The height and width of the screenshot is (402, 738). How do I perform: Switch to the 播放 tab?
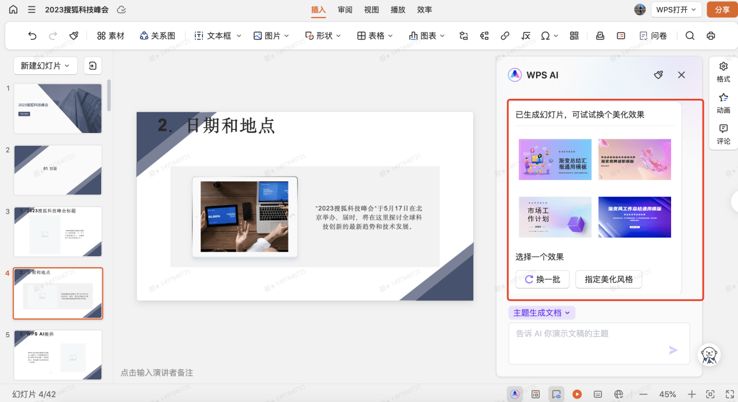[x=397, y=10]
